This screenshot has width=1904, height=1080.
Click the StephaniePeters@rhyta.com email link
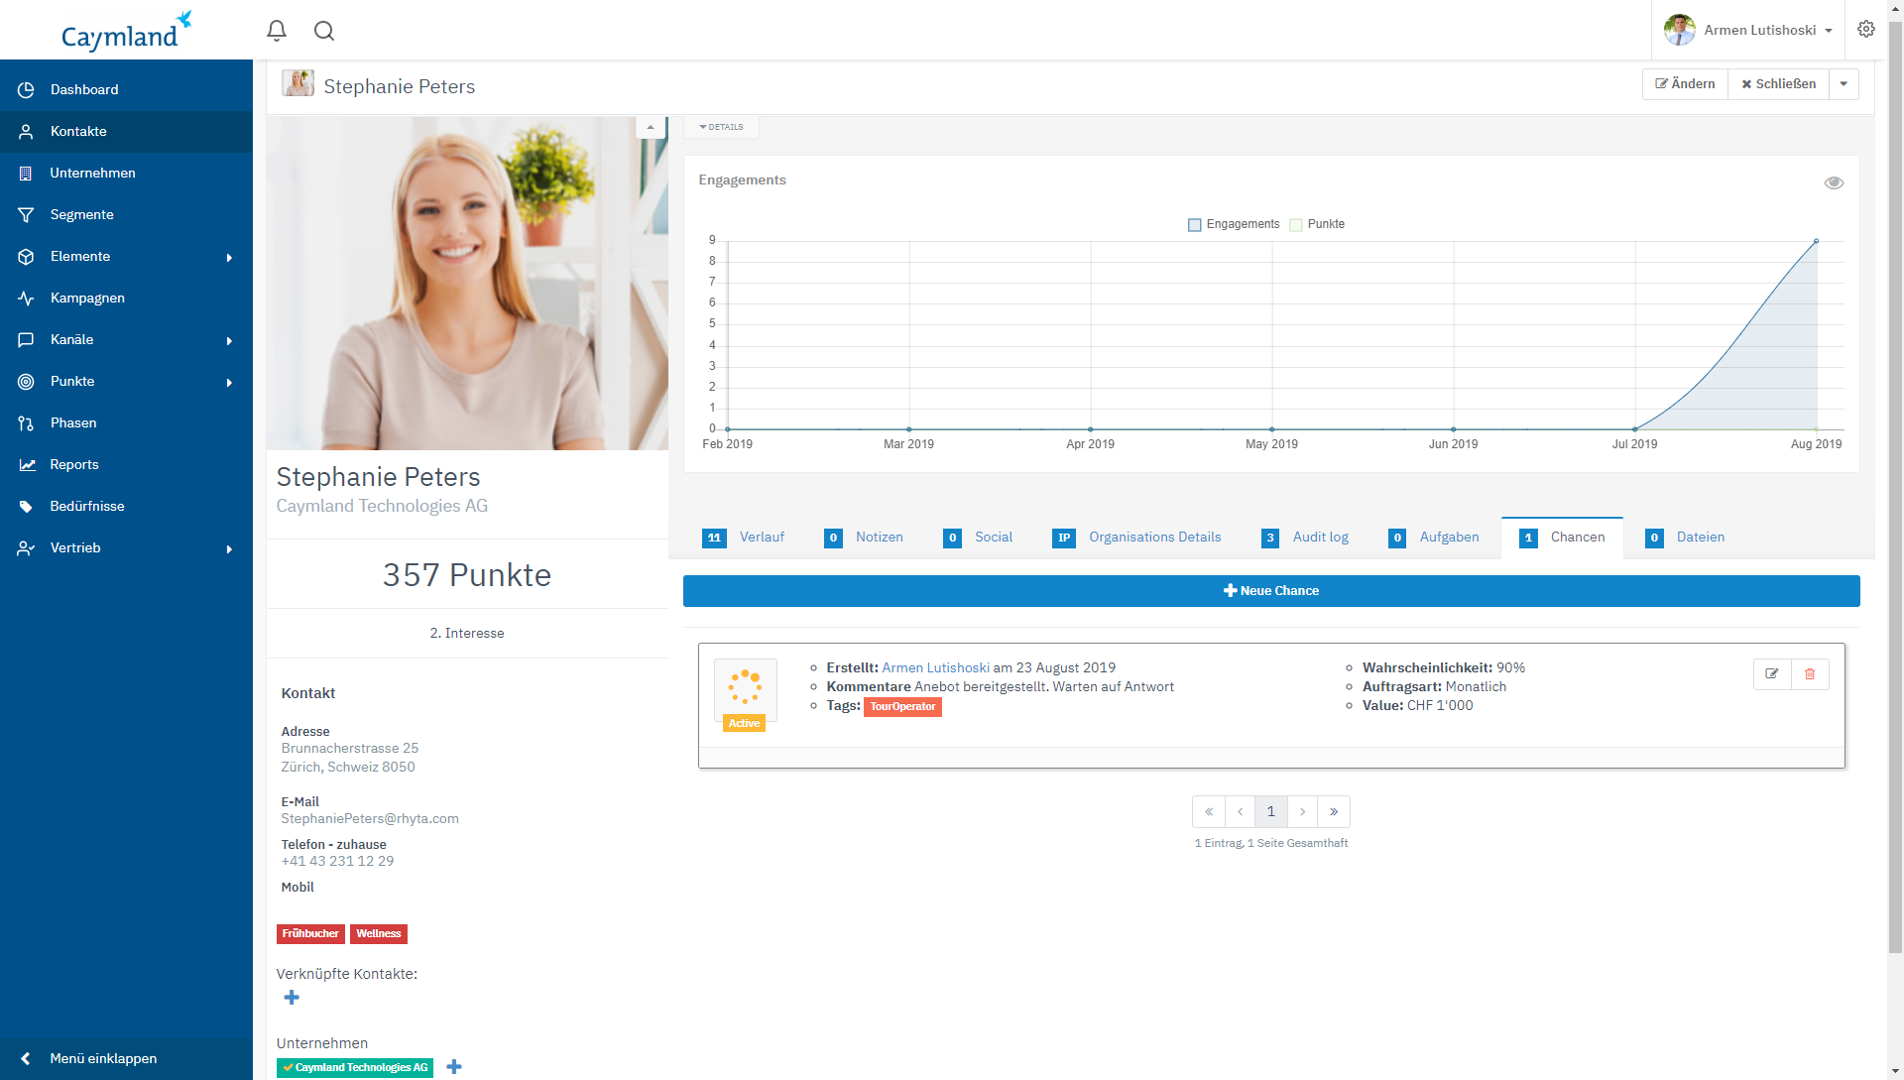(x=370, y=819)
